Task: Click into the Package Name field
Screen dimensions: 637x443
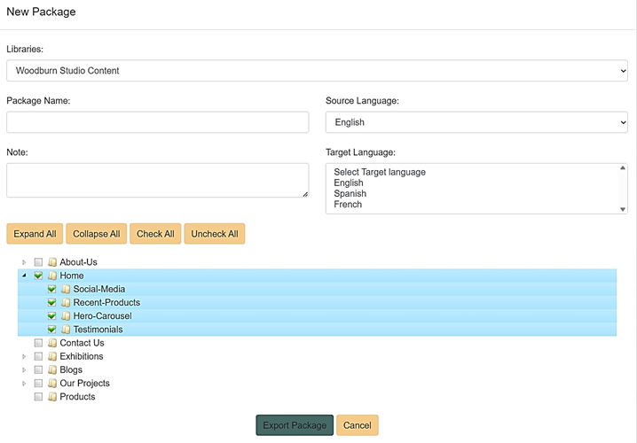Action: 157,122
